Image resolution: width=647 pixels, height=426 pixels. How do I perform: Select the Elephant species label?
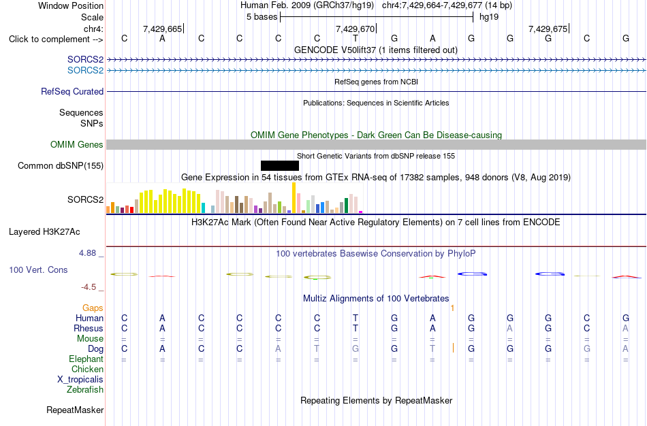tap(86, 359)
